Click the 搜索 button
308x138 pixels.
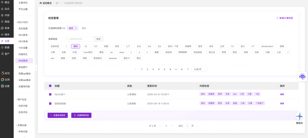click(98, 39)
